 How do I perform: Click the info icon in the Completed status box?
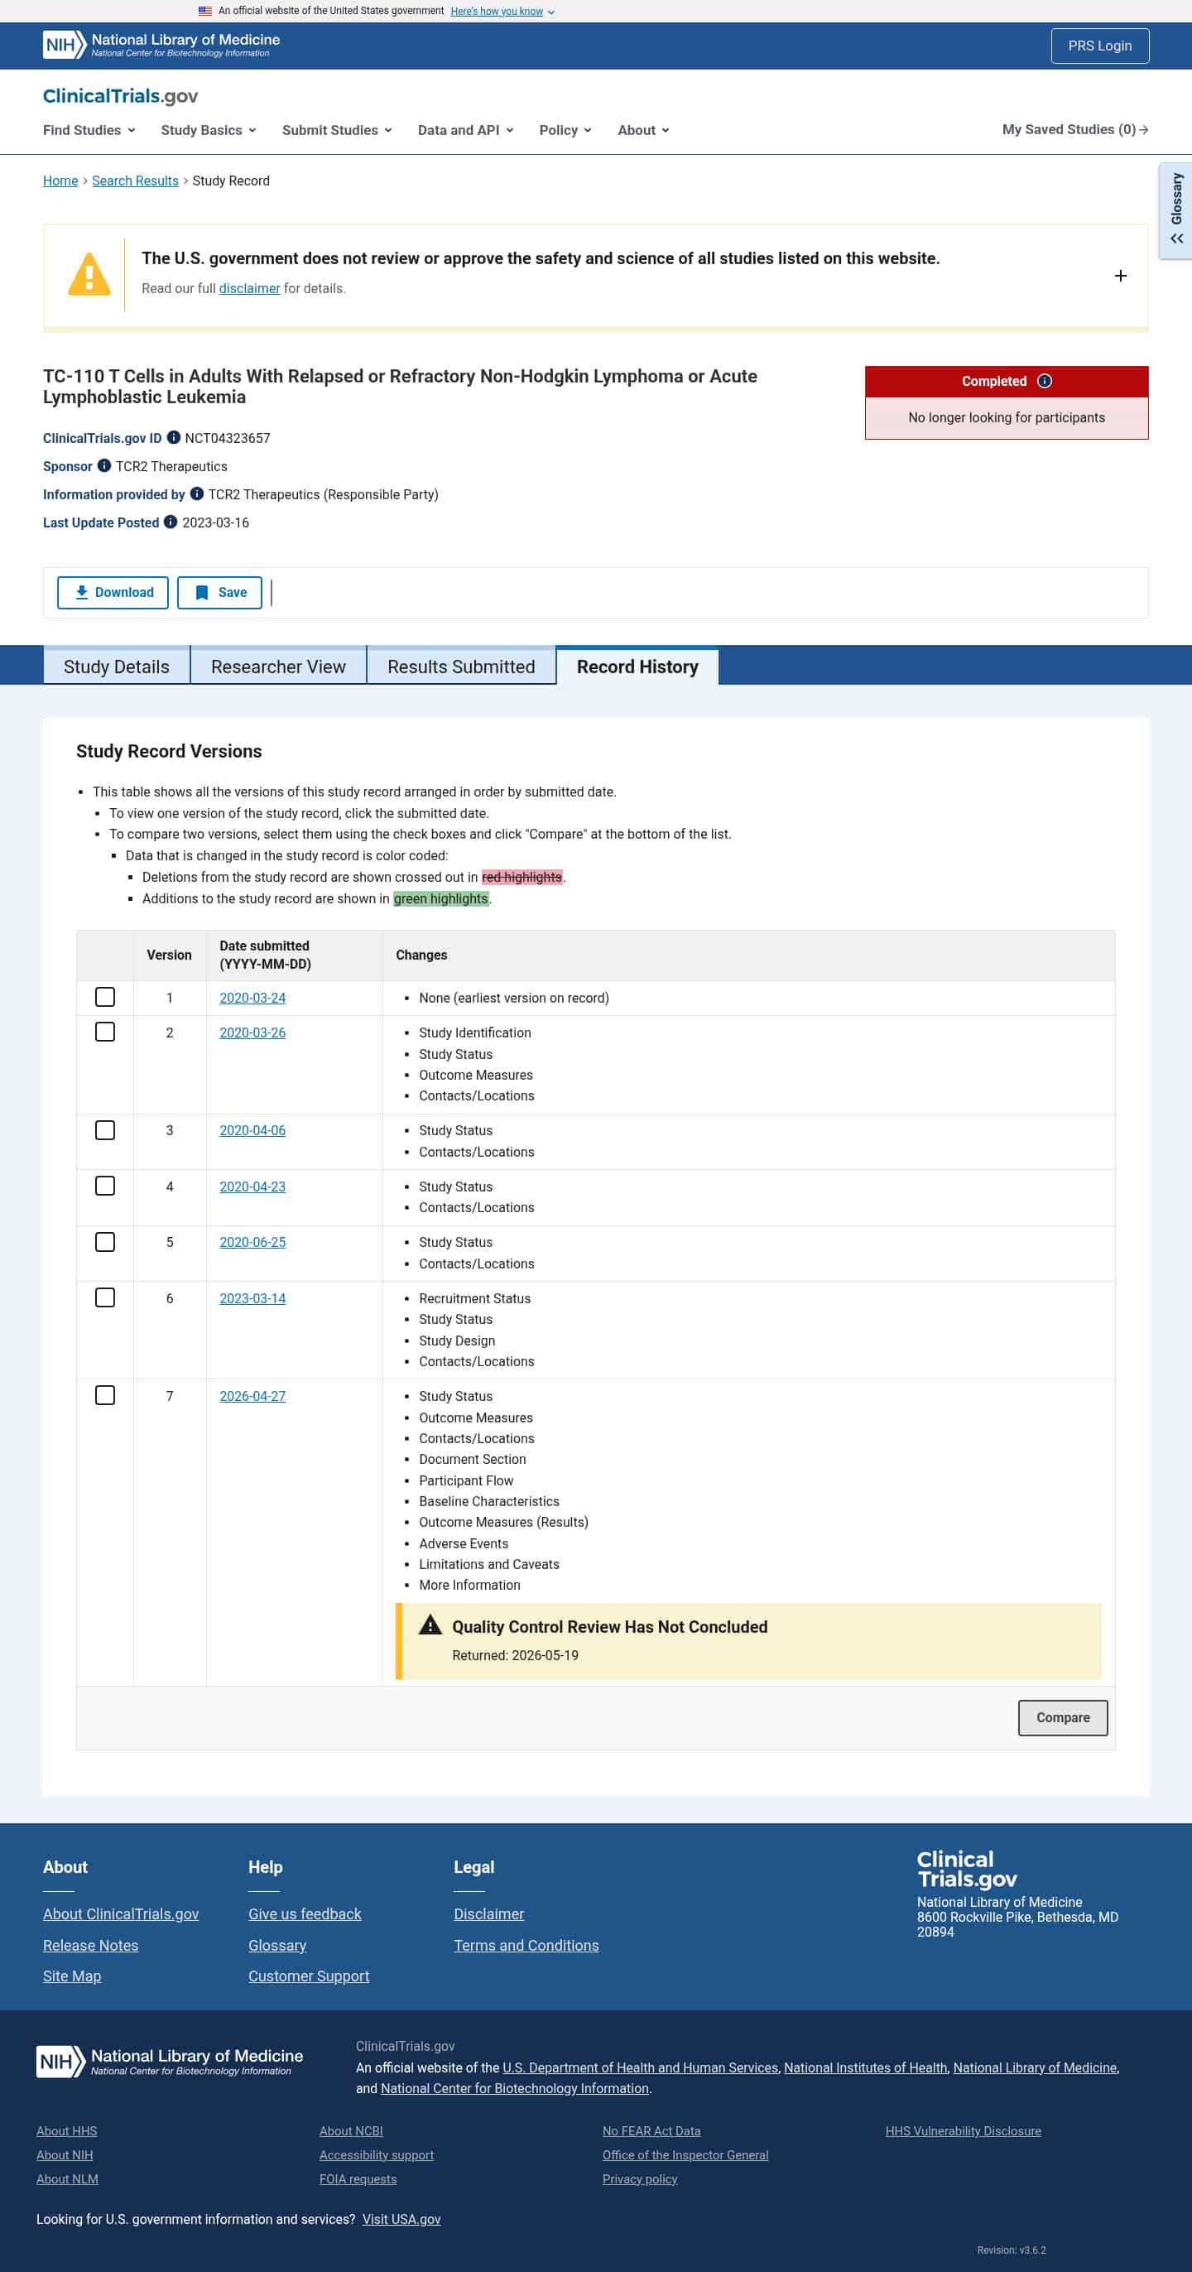[x=1045, y=381]
